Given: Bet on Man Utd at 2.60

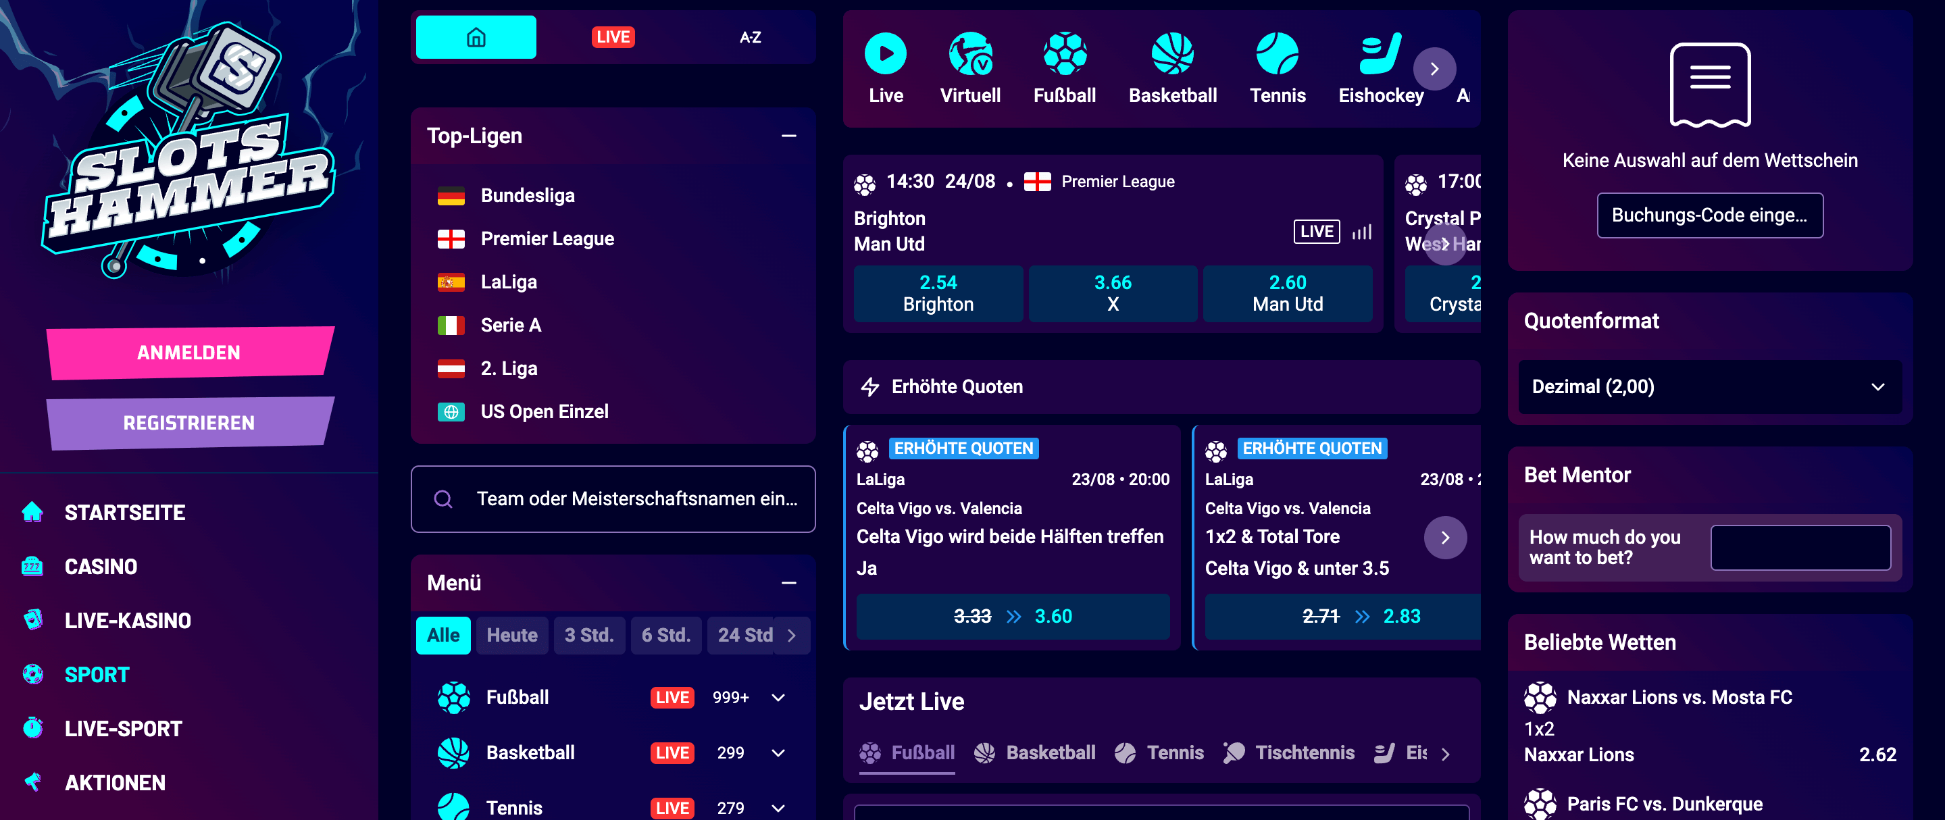Looking at the screenshot, I should tap(1288, 294).
